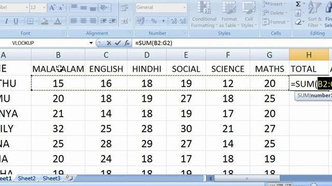The height and width of the screenshot is (186, 332).
Task: Select Middle Align in Alignment group
Action: [x=84, y=8]
